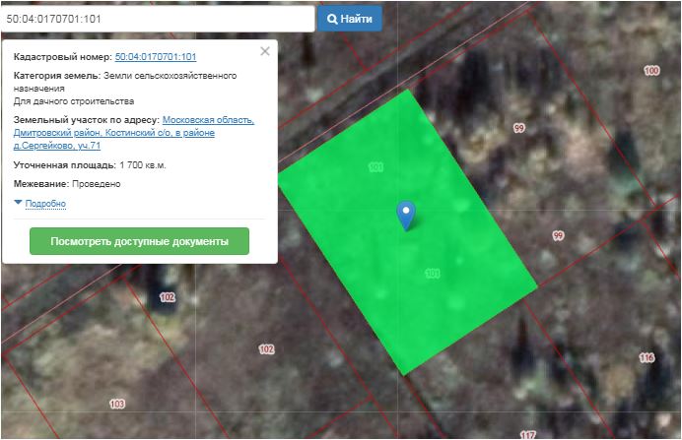The image size is (682, 440).
Task: Click the Уточненная площадь 1 700 кв.м. text
Action: pos(90,165)
